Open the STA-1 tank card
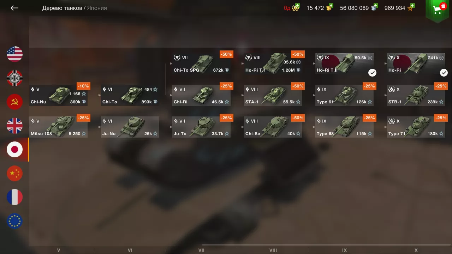The width and height of the screenshot is (452, 254). [273, 95]
